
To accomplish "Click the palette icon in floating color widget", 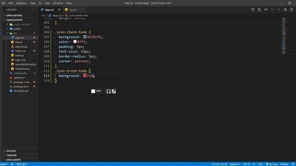I will [x=108, y=91].
